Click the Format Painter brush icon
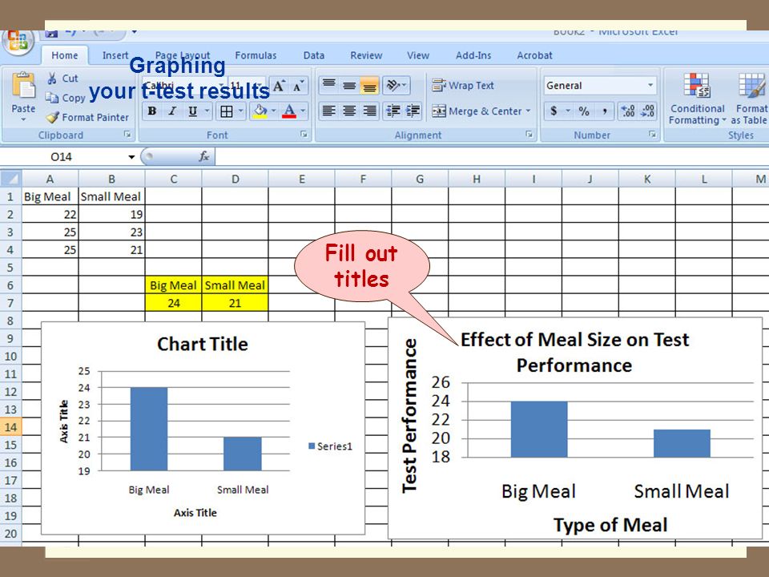Image resolution: width=769 pixels, height=577 pixels. (52, 117)
